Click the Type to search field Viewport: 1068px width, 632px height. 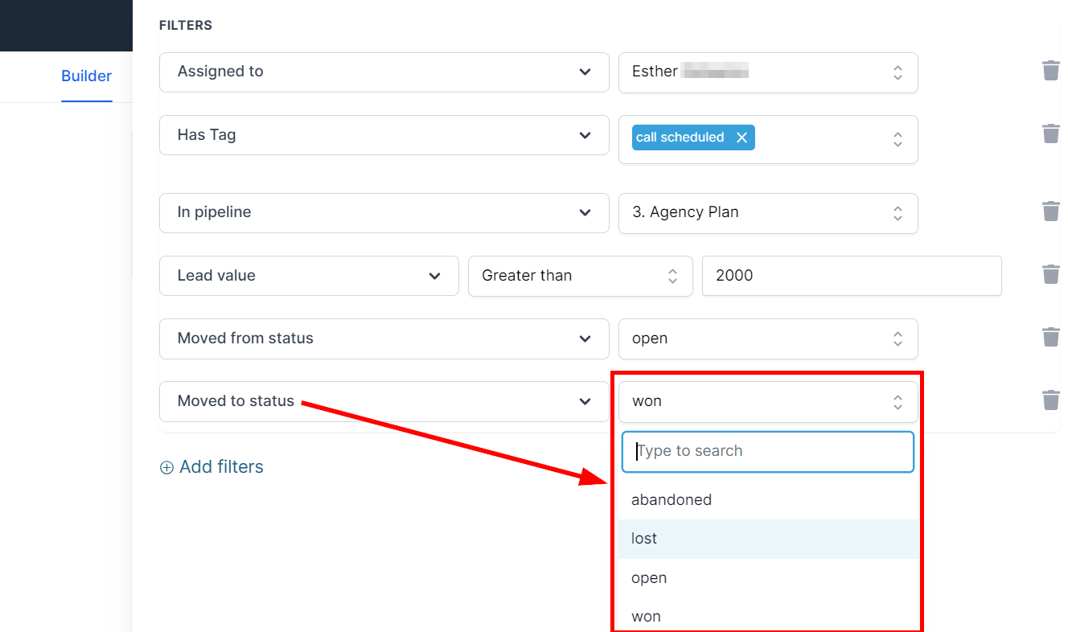point(767,451)
